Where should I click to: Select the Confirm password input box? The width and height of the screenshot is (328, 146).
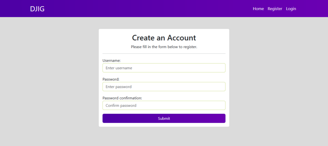point(164,105)
